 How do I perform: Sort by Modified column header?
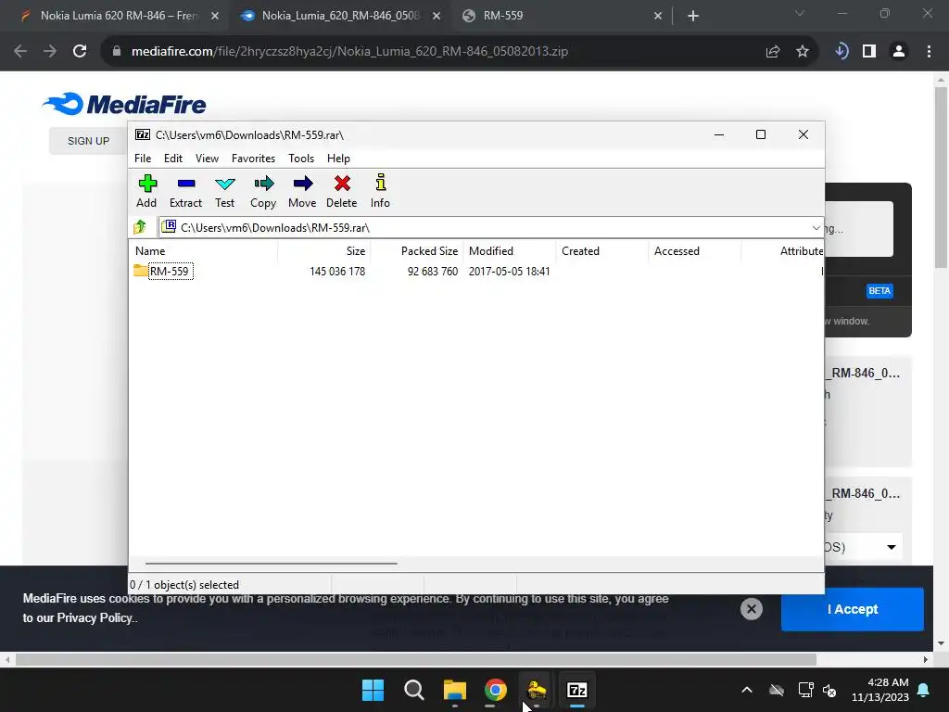pos(510,250)
